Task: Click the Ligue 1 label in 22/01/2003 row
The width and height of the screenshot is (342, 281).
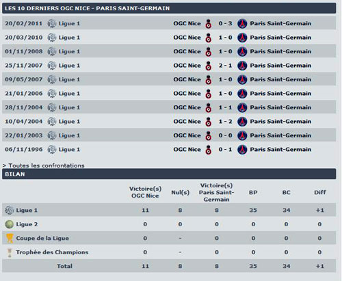Action: [69, 135]
